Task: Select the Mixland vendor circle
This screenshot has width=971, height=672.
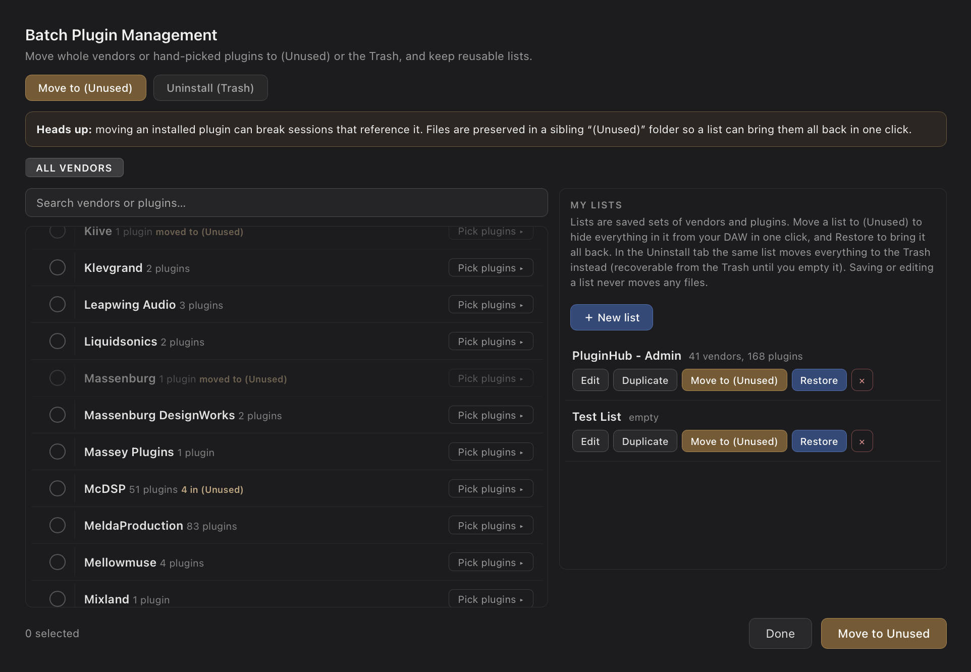Action: [58, 599]
